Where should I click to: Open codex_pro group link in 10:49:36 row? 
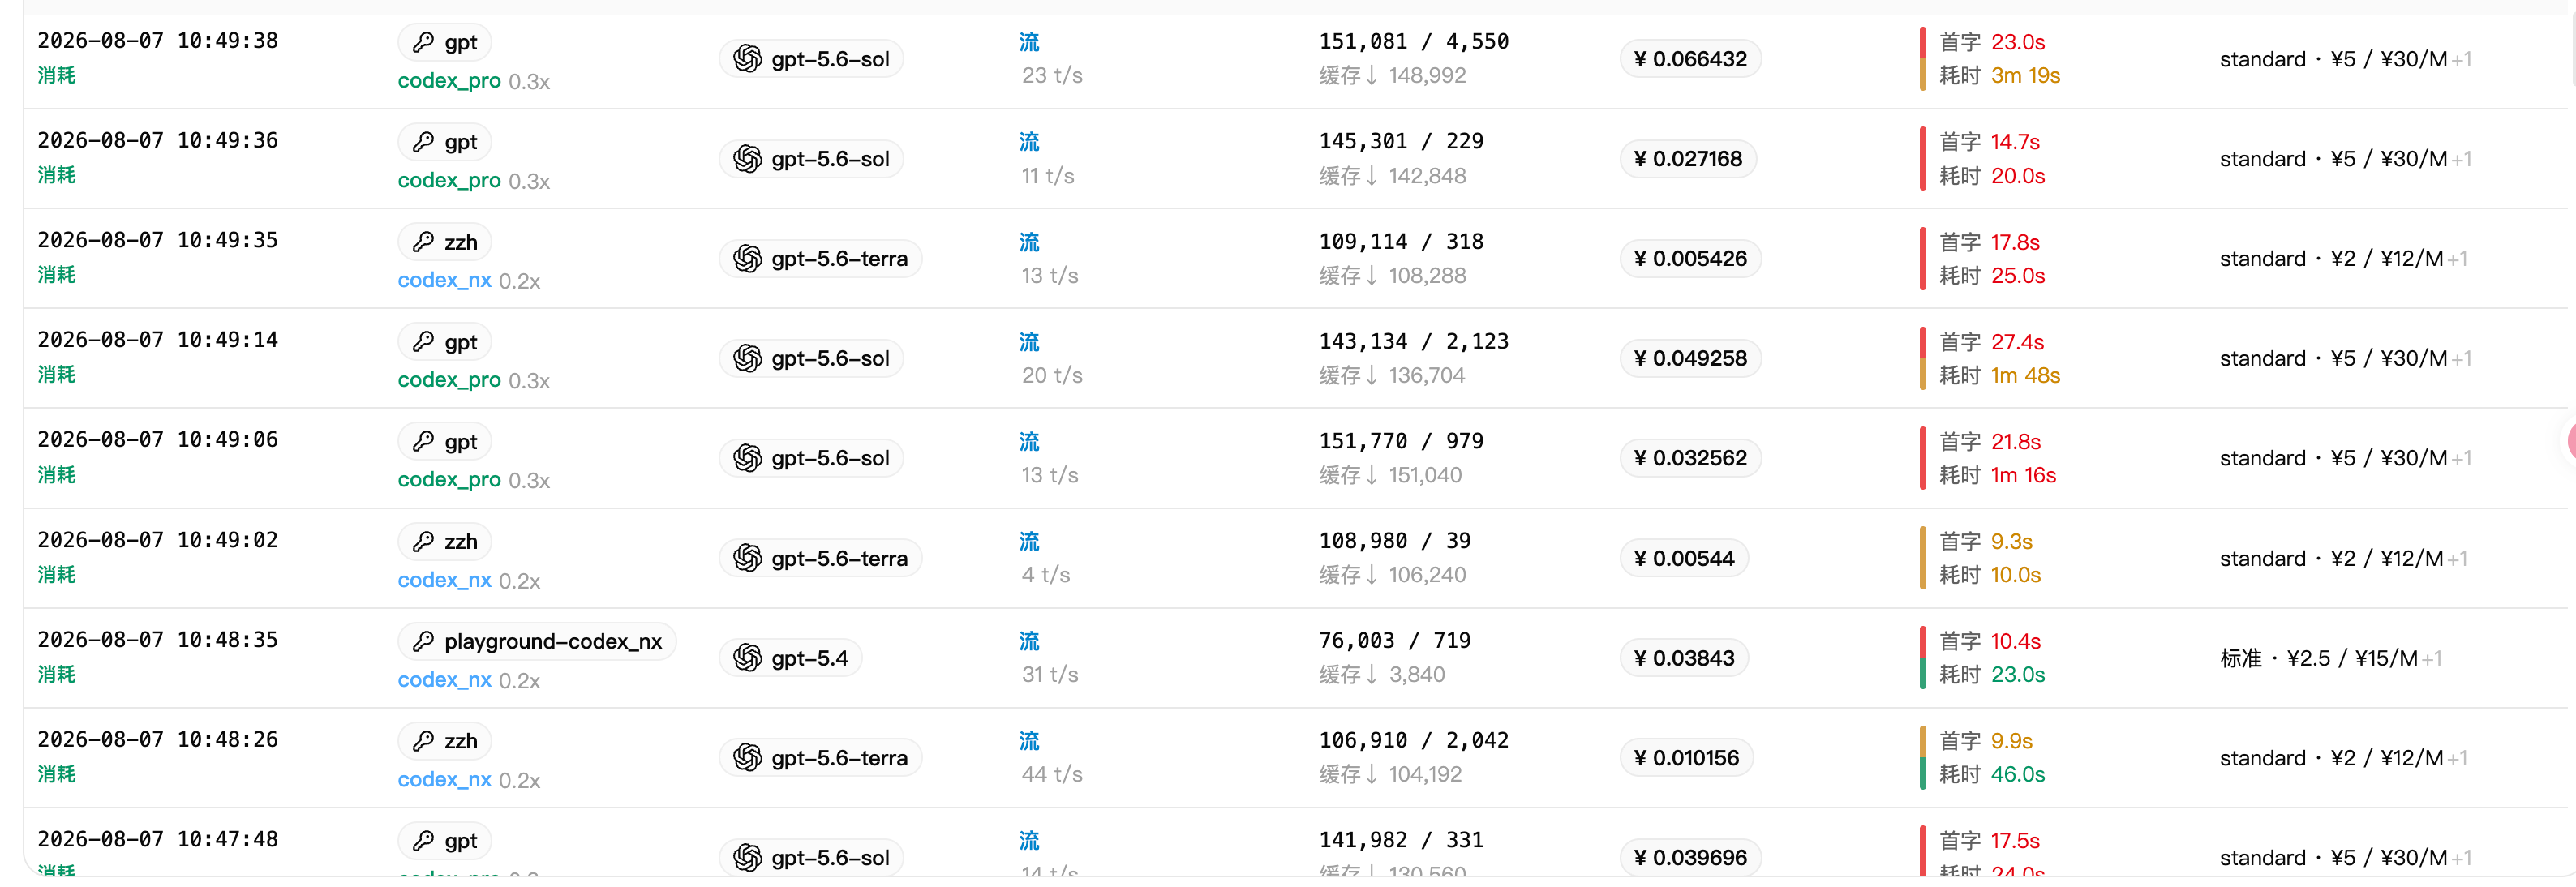[x=449, y=181]
